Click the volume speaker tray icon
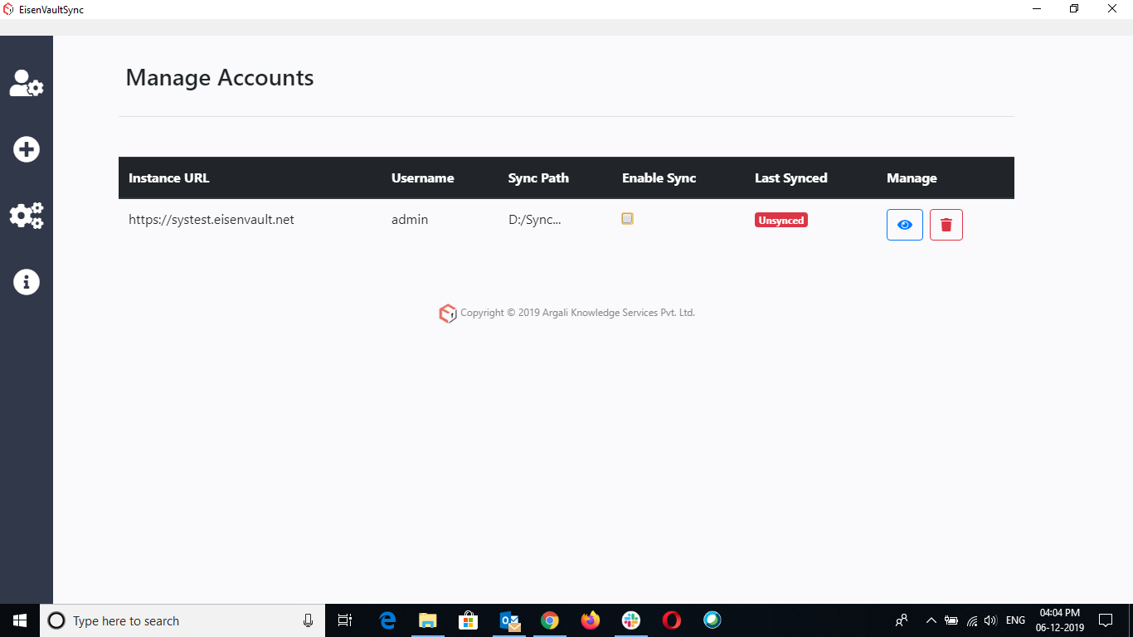Screen dimensions: 1133x637 tap(990, 620)
